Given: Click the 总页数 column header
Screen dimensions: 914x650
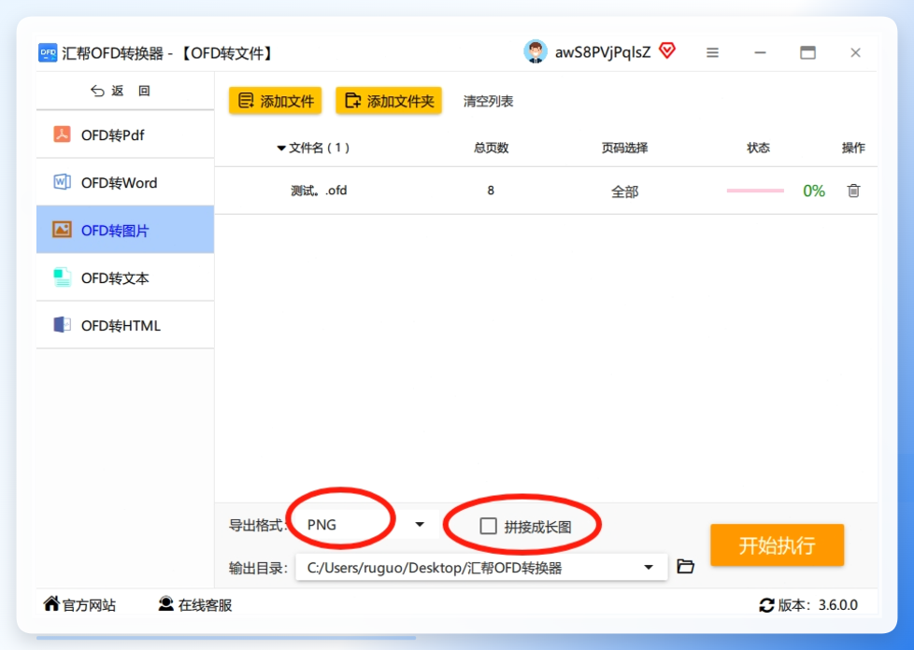Looking at the screenshot, I should point(491,148).
